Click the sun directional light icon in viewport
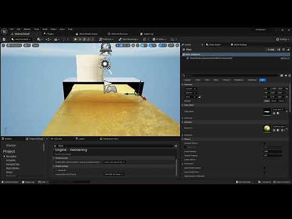 [x=105, y=64]
